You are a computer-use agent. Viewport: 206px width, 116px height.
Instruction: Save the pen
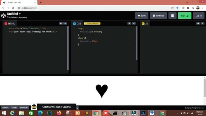pos(142,15)
